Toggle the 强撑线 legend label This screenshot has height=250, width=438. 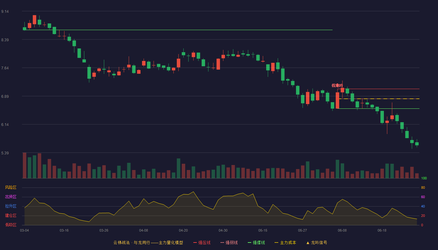click(259, 242)
